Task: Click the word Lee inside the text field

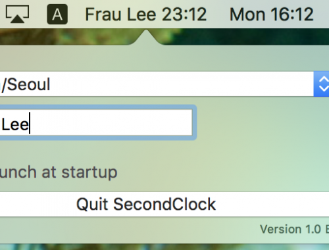Action: [15, 124]
